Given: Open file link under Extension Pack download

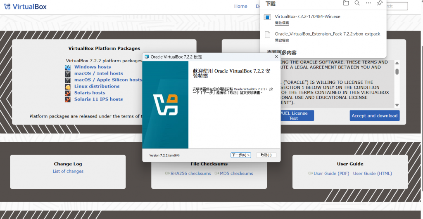Looking at the screenshot, I should click(282, 40).
